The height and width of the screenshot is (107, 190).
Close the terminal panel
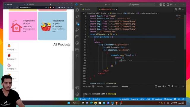(x=183, y=86)
